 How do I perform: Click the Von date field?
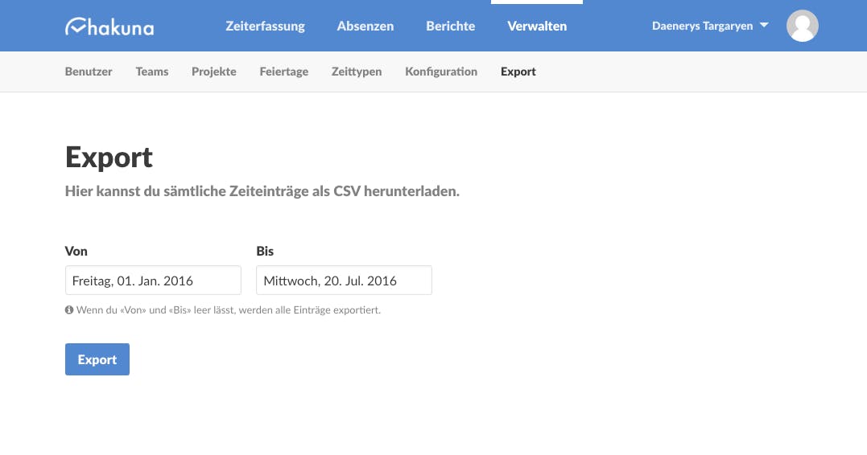point(153,280)
